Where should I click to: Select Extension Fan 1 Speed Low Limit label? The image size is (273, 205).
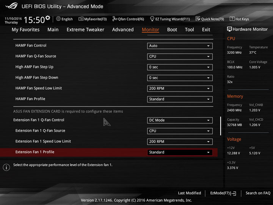(x=43, y=141)
